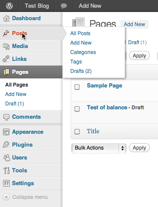Choose Drafts (2) in Posts submenu
This screenshot has height=207, width=158.
[x=81, y=71]
